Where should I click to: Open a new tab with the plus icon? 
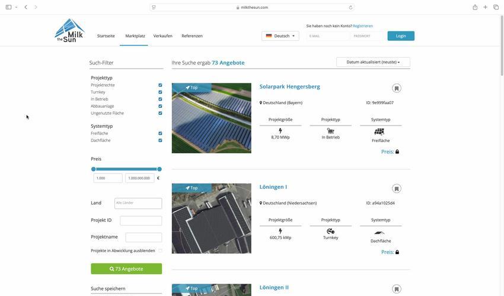(x=486, y=7)
